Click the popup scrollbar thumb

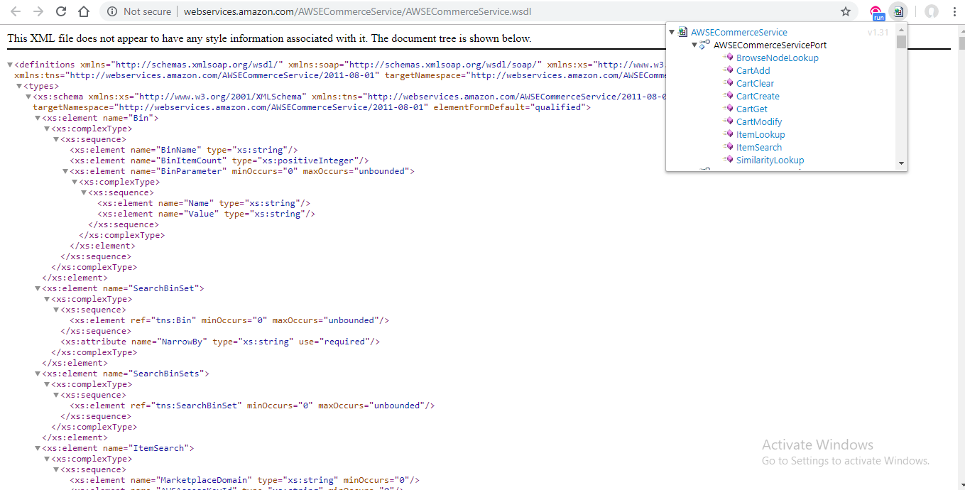902,42
